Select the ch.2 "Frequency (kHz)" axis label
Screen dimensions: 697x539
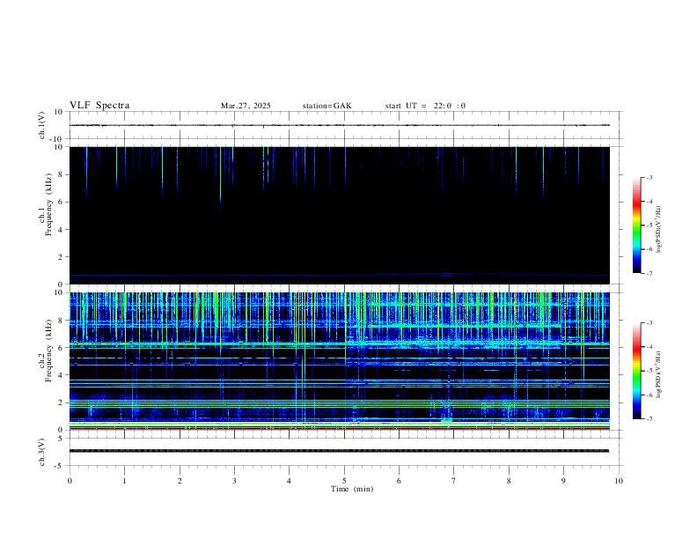tap(49, 351)
